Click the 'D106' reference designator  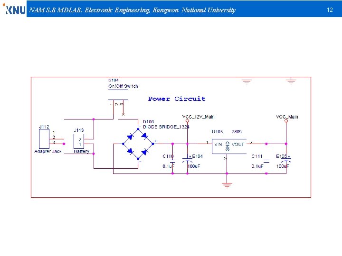(x=148, y=121)
